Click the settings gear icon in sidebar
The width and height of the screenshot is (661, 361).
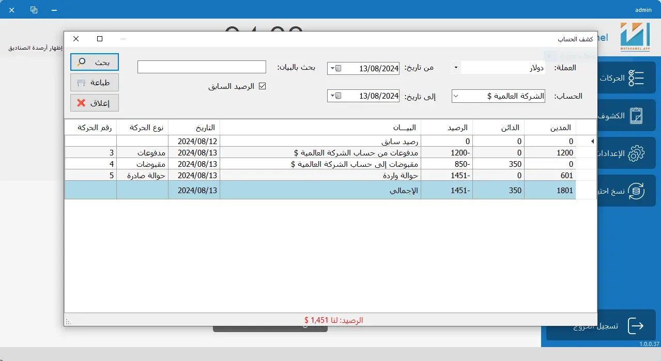[x=636, y=153]
